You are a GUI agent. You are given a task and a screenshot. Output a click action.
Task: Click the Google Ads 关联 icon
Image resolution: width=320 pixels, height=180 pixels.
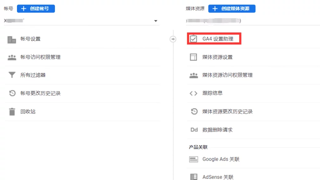(193, 159)
